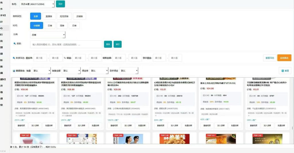Click the status text '第 5 批, 累计 94 条'
This screenshot has height=153, width=294.
click(x=20, y=147)
